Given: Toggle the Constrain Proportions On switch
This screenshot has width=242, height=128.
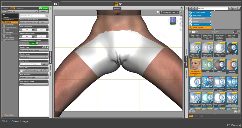Looking at the screenshot, I should [34, 43].
